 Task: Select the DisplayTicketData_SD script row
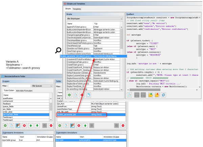93,87
